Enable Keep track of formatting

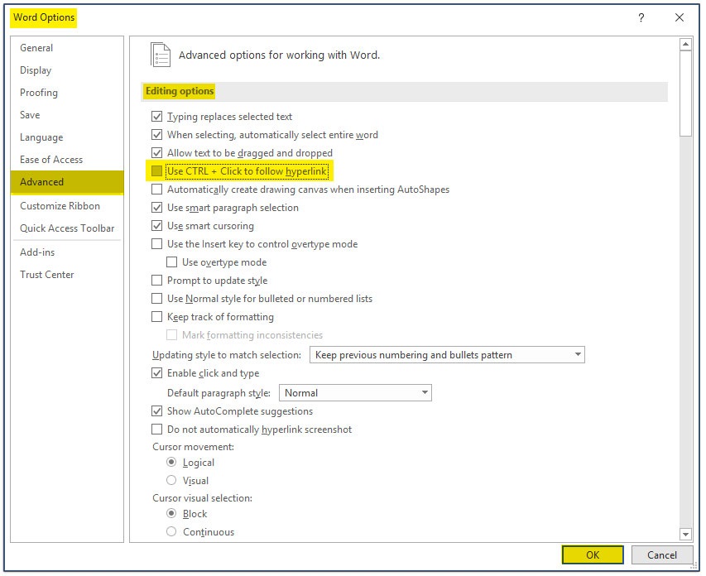157,317
